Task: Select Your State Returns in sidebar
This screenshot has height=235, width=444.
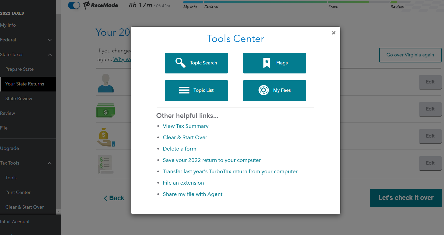Action: (28, 84)
